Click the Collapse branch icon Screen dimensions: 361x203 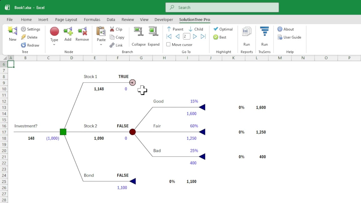pyautogui.click(x=138, y=32)
